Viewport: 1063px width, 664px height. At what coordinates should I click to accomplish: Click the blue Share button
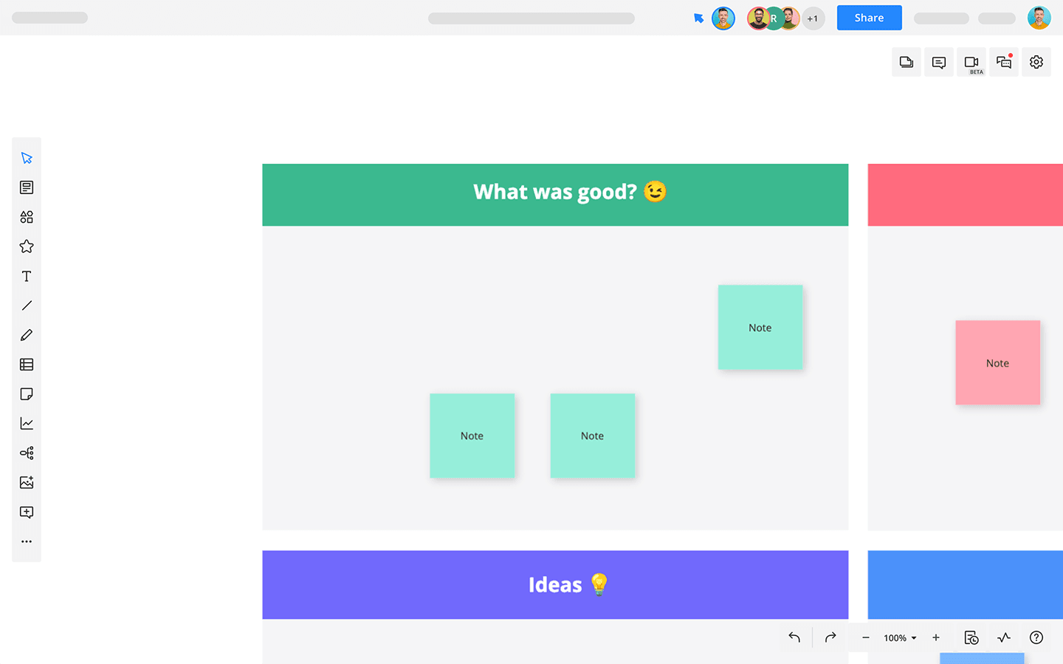pyautogui.click(x=869, y=18)
